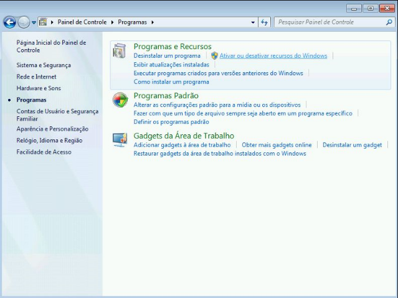Go back with the Back arrow button
The height and width of the screenshot is (298, 398).
coord(9,22)
